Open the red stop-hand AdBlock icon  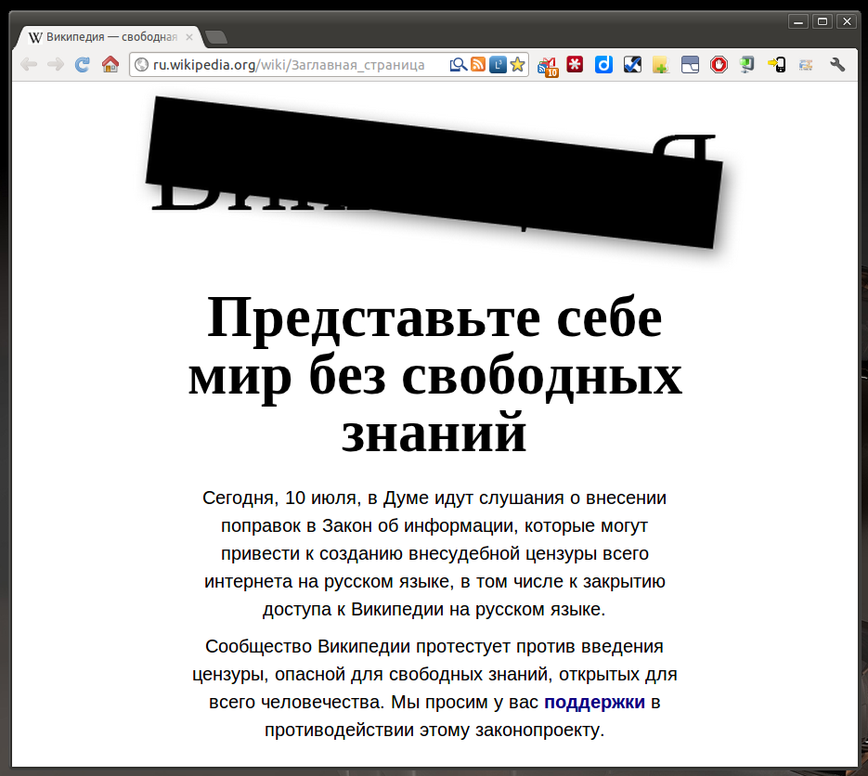[719, 65]
